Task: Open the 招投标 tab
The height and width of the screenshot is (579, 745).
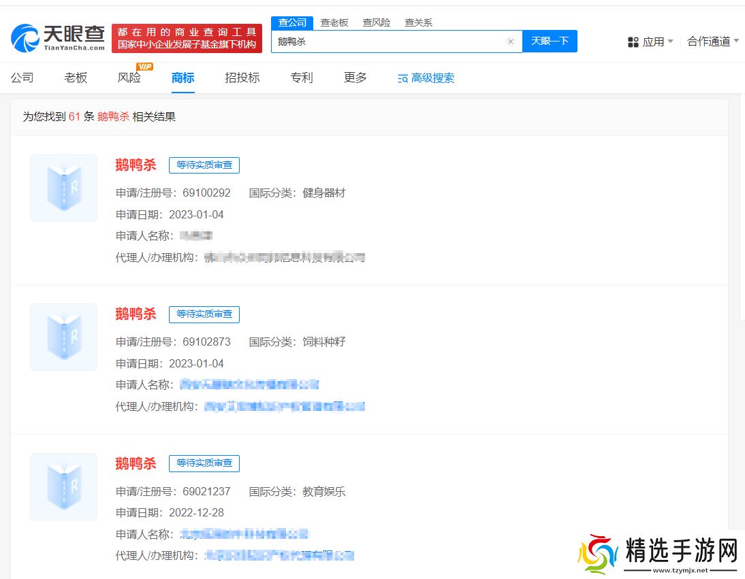Action: point(242,78)
